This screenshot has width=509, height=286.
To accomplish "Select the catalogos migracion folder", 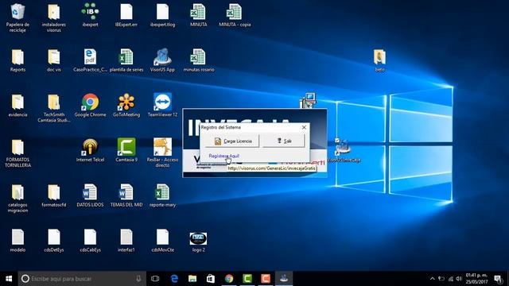I will pos(17,192).
